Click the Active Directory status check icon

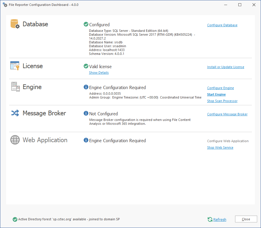click(15, 219)
